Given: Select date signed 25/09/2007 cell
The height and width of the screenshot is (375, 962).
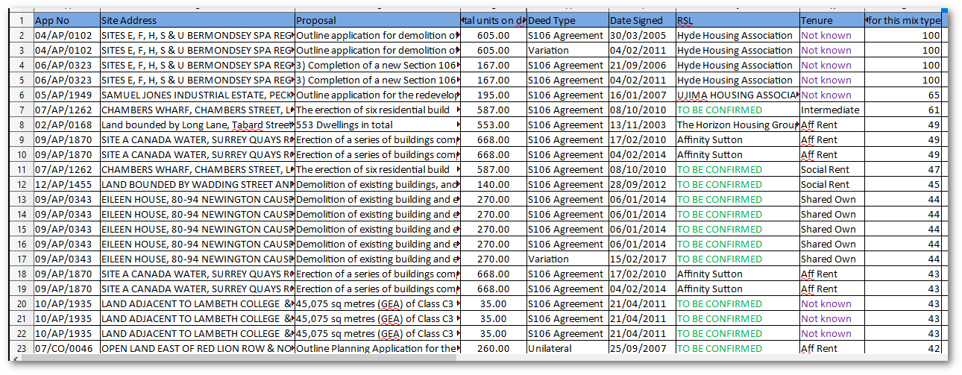Looking at the screenshot, I should (641, 349).
